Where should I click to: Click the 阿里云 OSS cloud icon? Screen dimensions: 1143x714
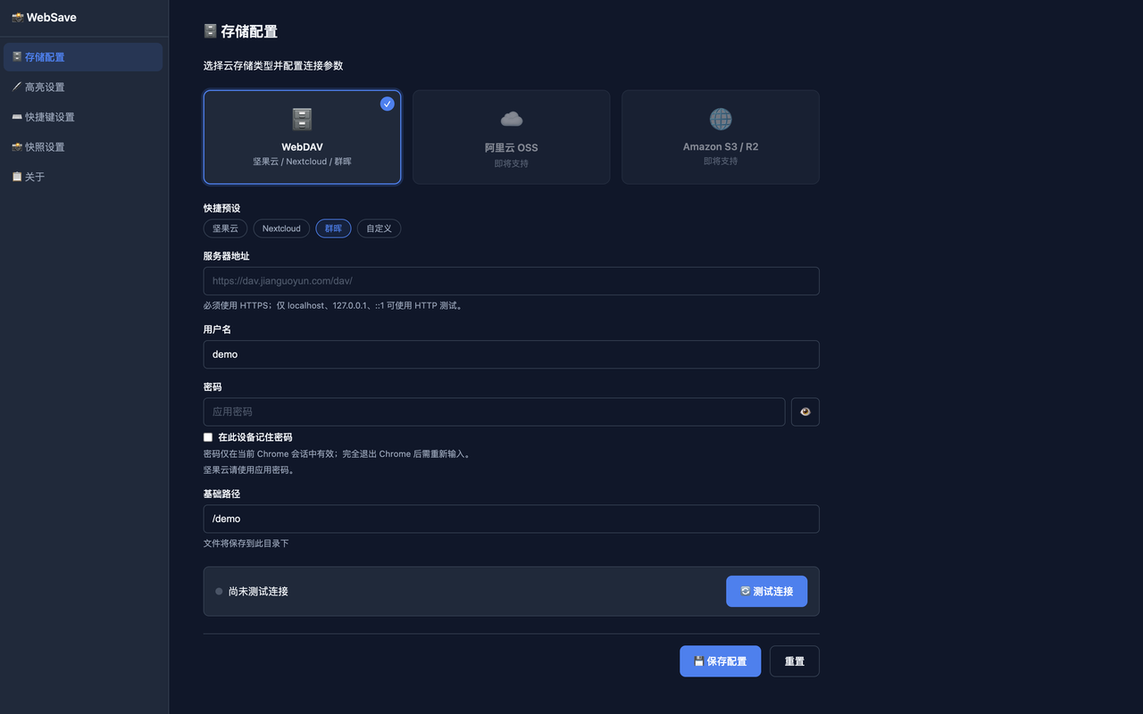point(511,119)
